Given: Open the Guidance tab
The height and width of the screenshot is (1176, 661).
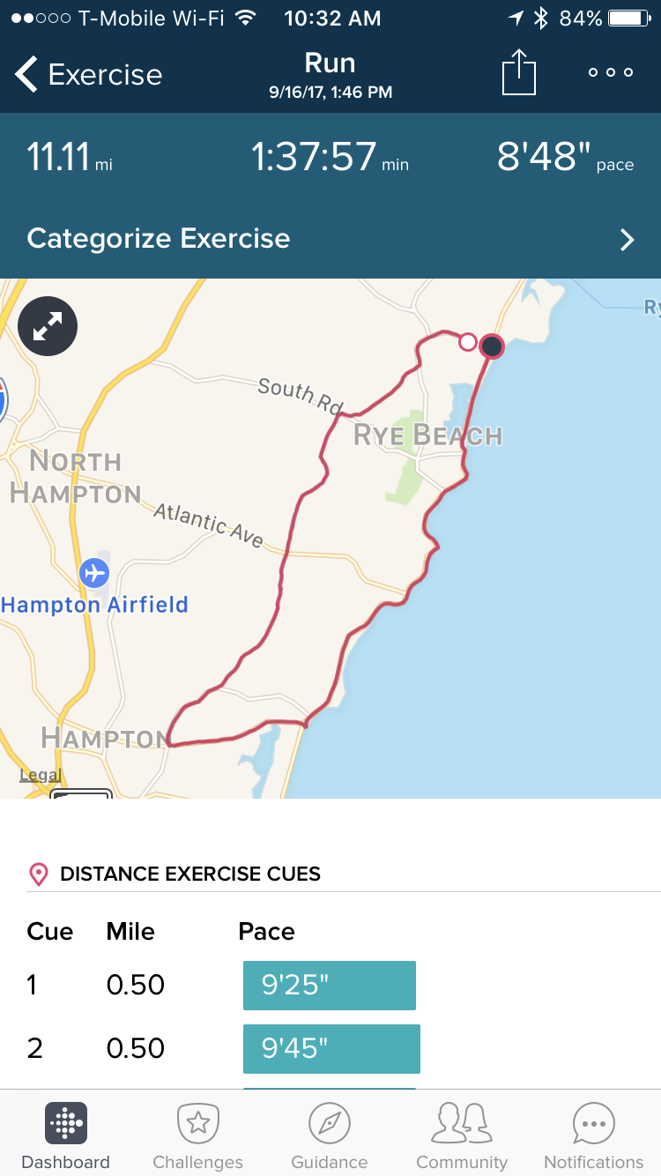Looking at the screenshot, I should pos(330,1135).
